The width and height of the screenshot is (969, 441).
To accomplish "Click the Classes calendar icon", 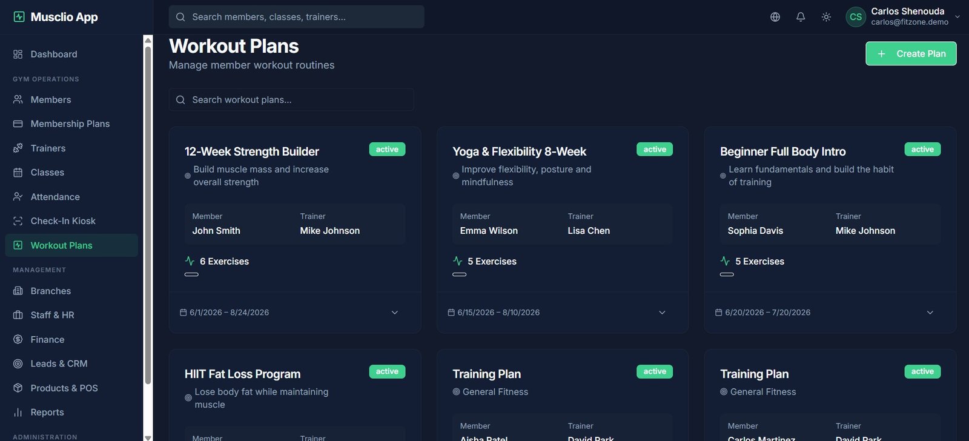I will pos(18,173).
